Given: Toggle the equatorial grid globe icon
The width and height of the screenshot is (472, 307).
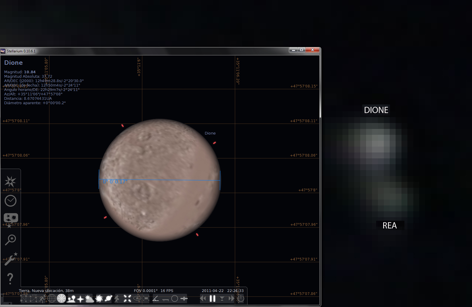Looking at the screenshot, I should [52, 298].
